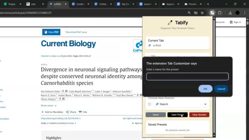Click Cancel in the preset name dialog

[x=221, y=89]
